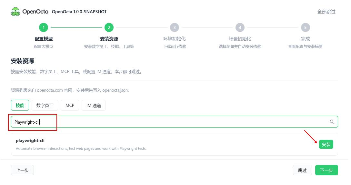
Task: Focus the Playwright-cli search input field
Action: coord(175,122)
